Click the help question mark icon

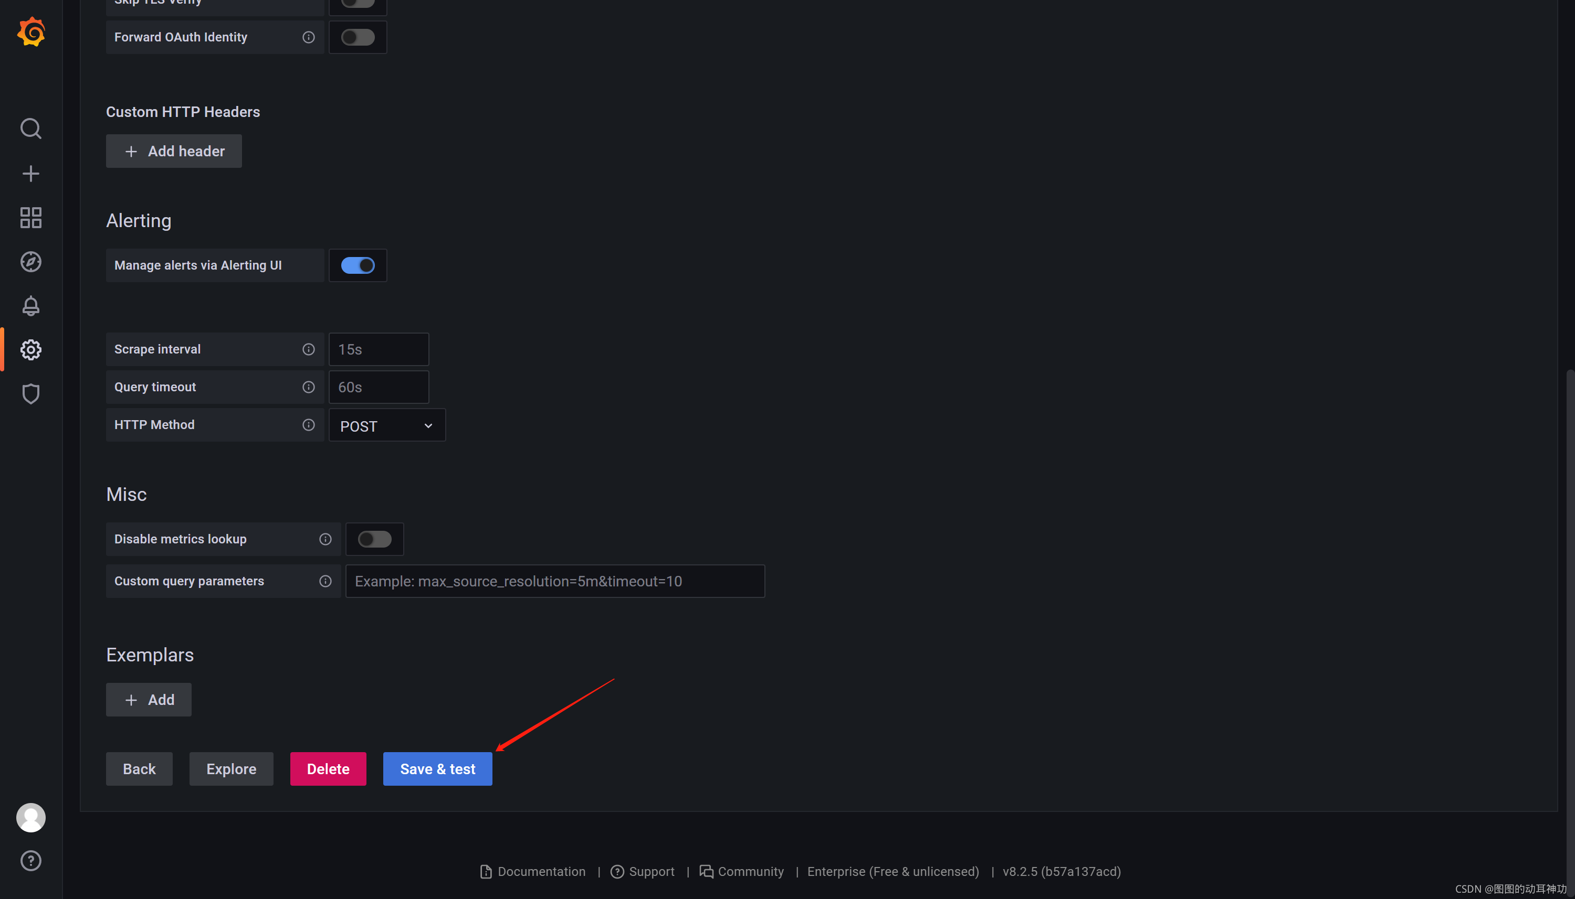coord(31,861)
